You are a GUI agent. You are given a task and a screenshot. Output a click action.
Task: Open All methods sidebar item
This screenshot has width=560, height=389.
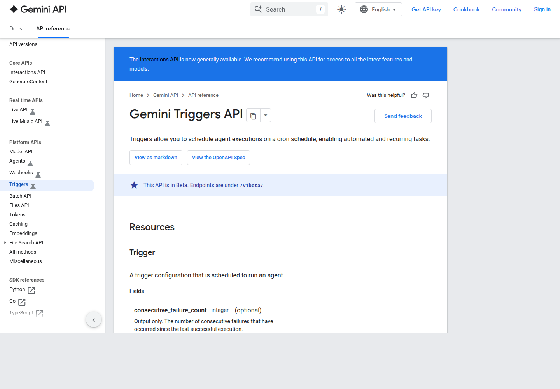pyautogui.click(x=23, y=252)
